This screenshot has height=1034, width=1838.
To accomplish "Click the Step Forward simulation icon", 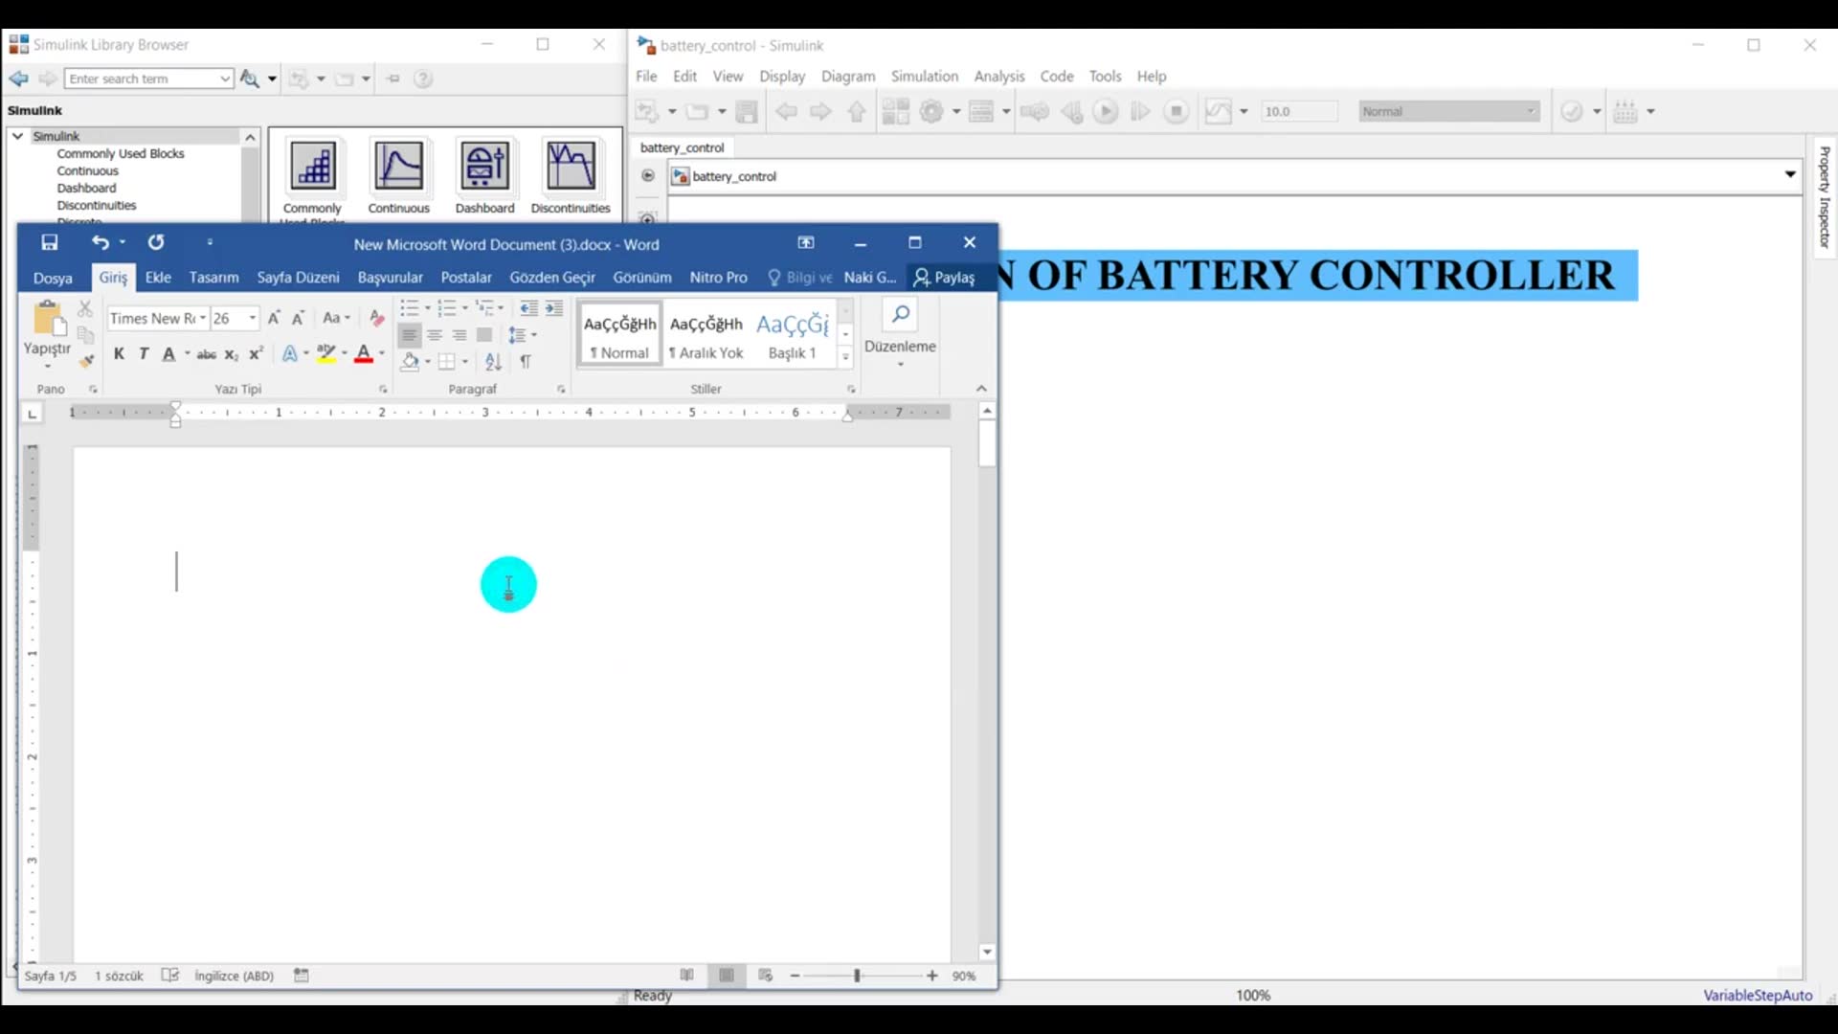I will coord(1140,111).
